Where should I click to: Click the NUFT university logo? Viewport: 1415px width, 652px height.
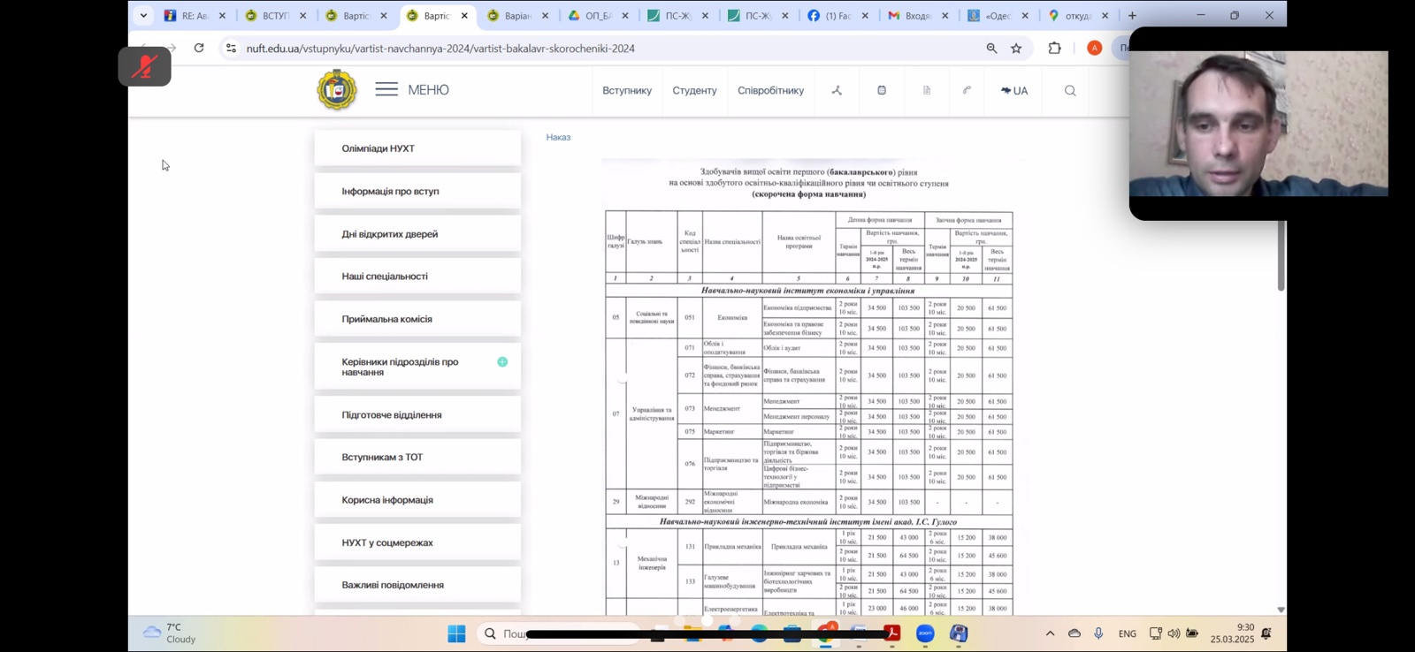coord(337,89)
